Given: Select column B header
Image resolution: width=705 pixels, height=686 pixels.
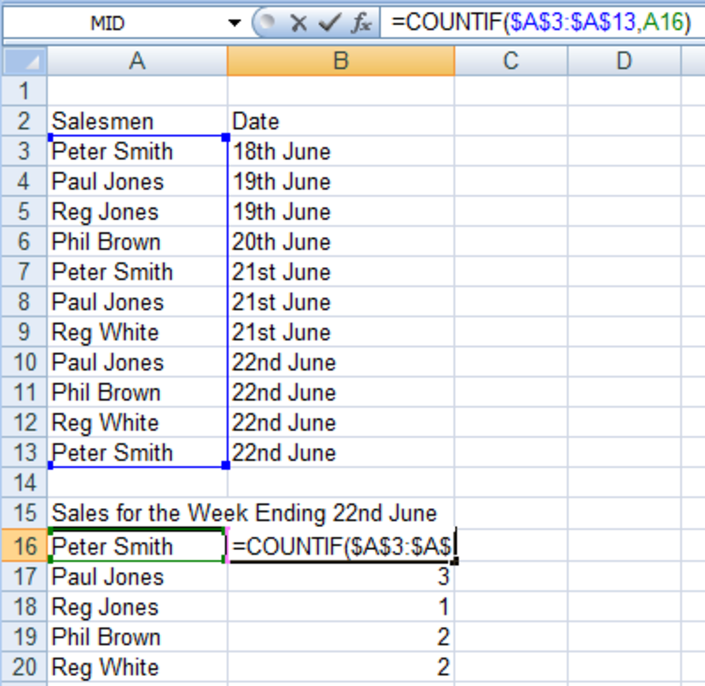Looking at the screenshot, I should coord(341,61).
